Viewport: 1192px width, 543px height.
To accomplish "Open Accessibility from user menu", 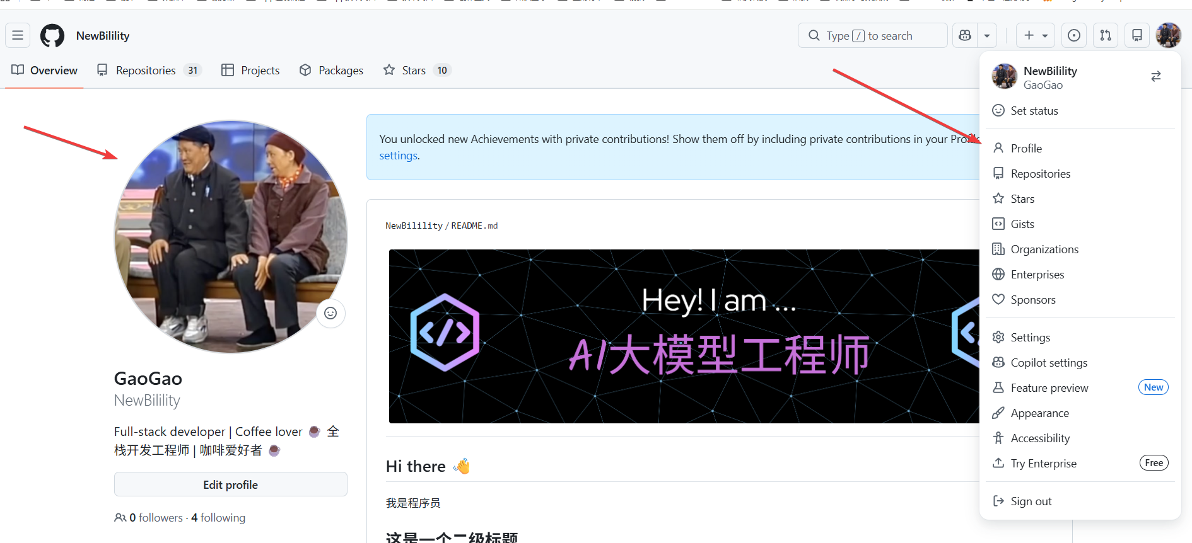I will [x=1080, y=438].
